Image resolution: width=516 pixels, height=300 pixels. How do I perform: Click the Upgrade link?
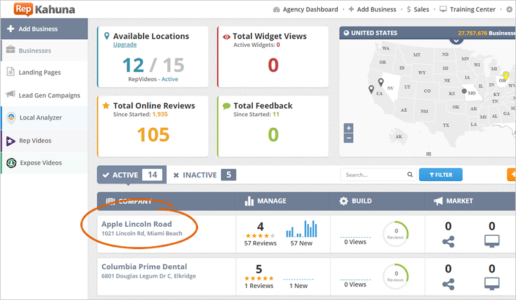click(124, 44)
